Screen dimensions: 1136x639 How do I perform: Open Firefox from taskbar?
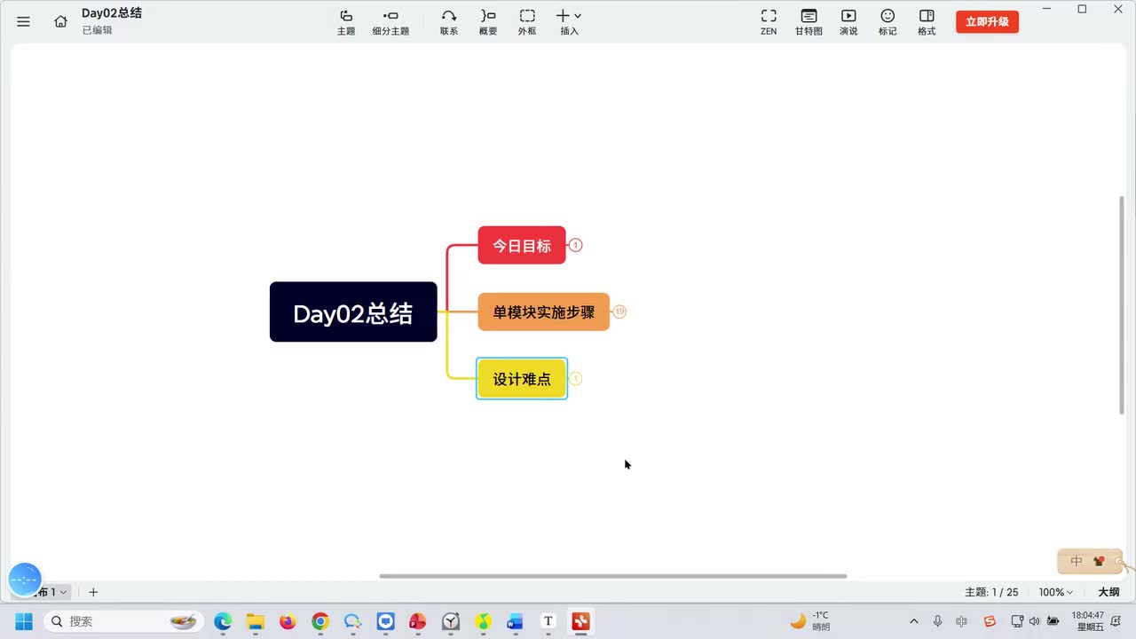coord(288,621)
